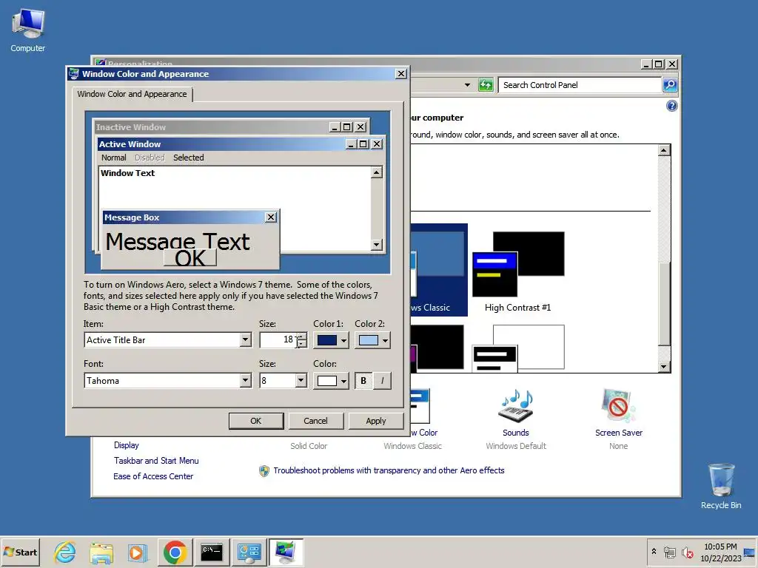Click the Inactive Window title bar in preview

(211, 127)
